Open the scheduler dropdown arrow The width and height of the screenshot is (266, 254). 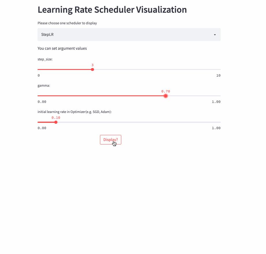tap(215, 35)
